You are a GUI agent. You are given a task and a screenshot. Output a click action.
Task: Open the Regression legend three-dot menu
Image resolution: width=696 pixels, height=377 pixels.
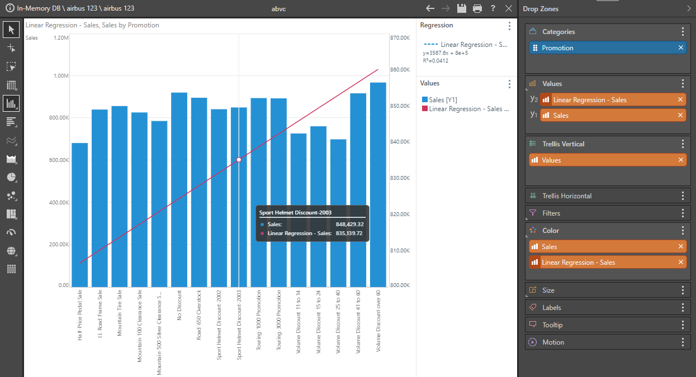[x=509, y=26]
